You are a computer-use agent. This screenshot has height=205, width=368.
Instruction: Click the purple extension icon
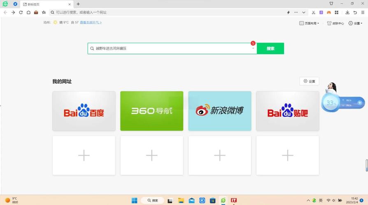coord(321,12)
